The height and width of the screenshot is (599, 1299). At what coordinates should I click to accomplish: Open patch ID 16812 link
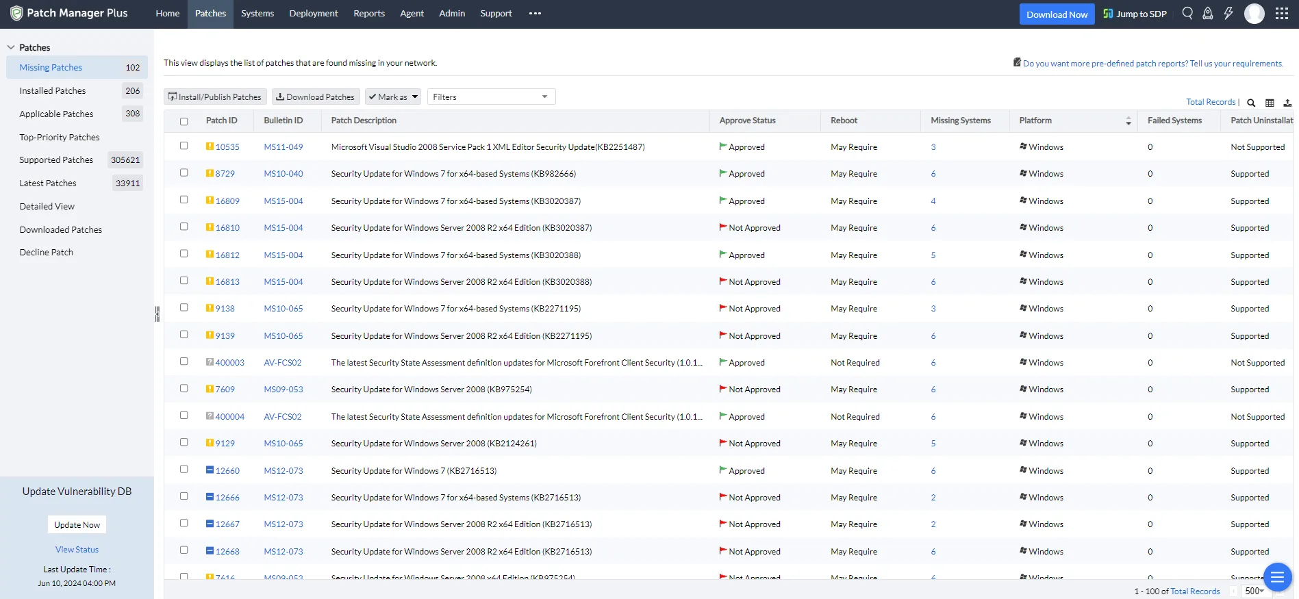tap(227, 255)
